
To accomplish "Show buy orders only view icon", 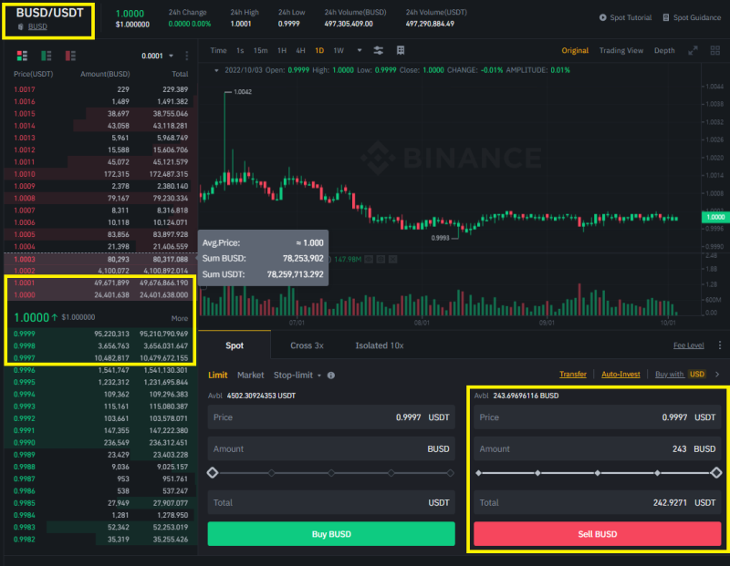I will [47, 56].
